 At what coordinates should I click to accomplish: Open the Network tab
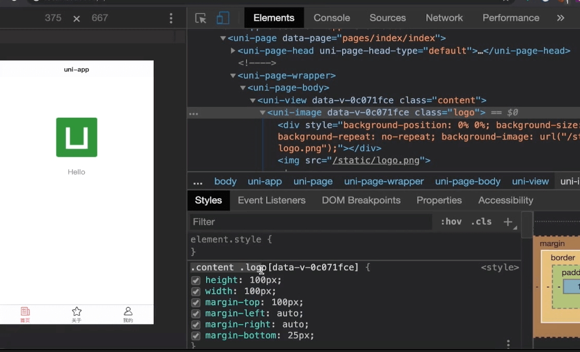[444, 18]
